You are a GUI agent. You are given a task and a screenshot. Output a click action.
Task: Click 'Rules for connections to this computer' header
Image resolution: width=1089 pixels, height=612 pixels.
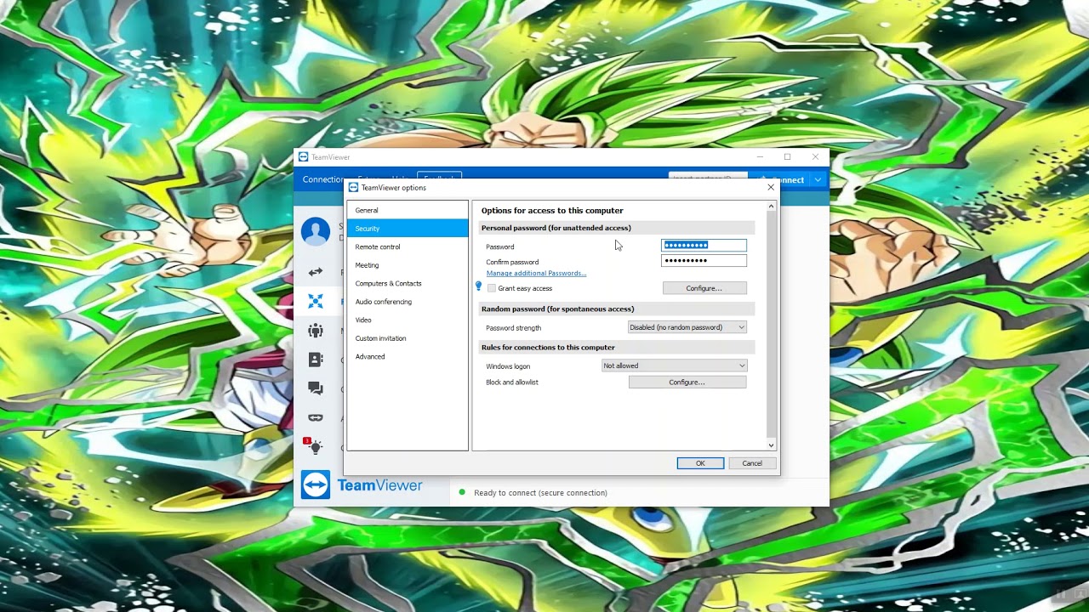pos(548,348)
